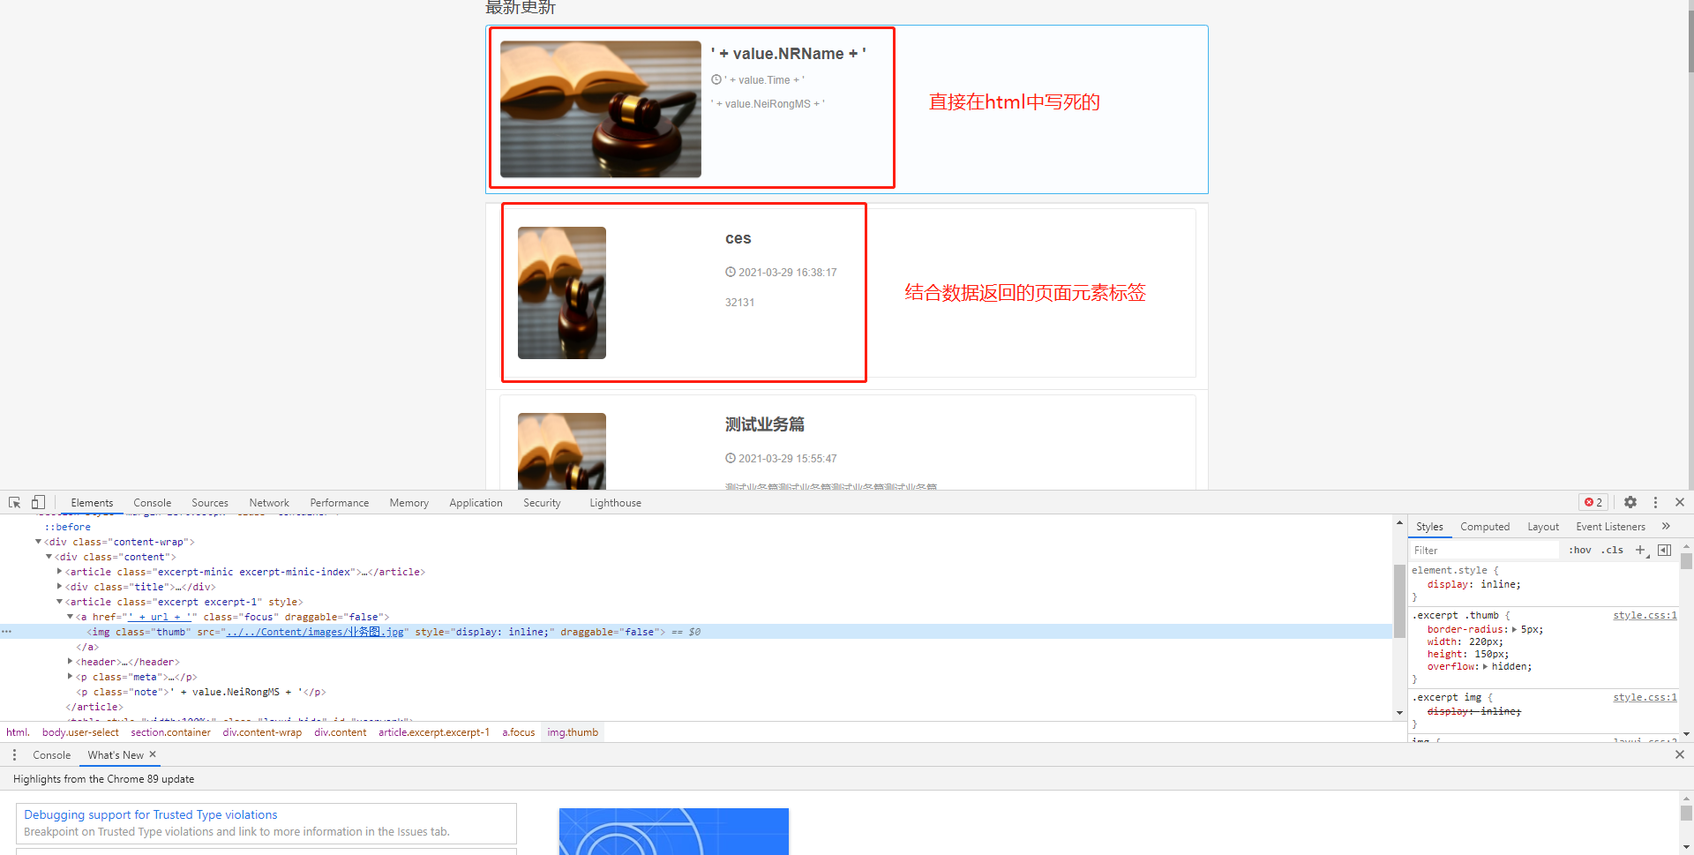This screenshot has width=1694, height=855.
Task: Select section.container in the breadcrumb
Action: click(x=170, y=731)
